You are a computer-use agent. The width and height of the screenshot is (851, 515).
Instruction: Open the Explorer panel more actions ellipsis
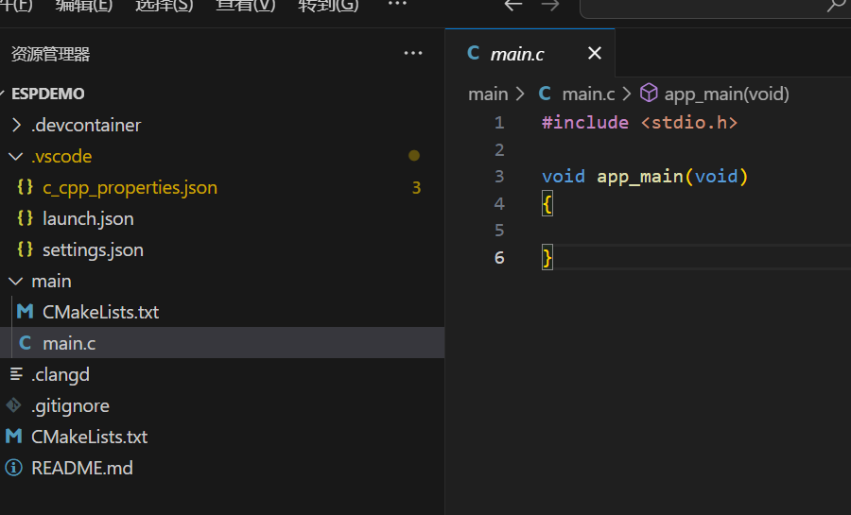(413, 53)
